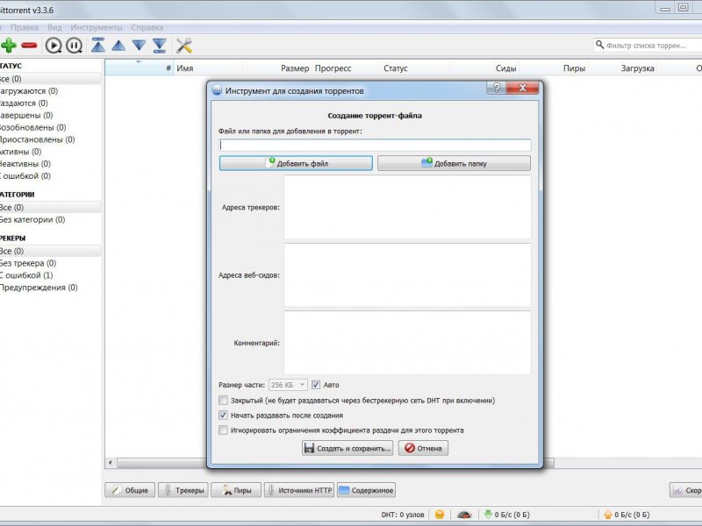This screenshot has width=702, height=526.
Task: Open the Справка menu
Action: tap(147, 27)
